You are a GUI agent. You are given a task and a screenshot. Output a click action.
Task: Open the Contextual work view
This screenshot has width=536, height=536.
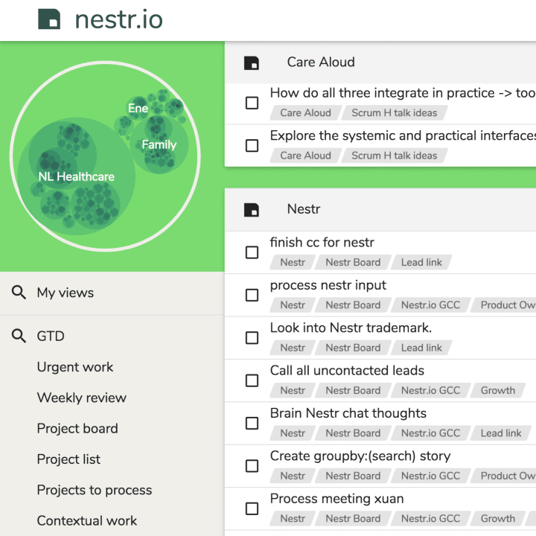(87, 521)
